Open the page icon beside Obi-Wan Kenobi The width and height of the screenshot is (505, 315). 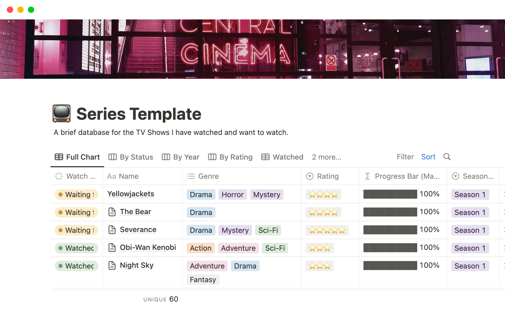click(x=112, y=247)
